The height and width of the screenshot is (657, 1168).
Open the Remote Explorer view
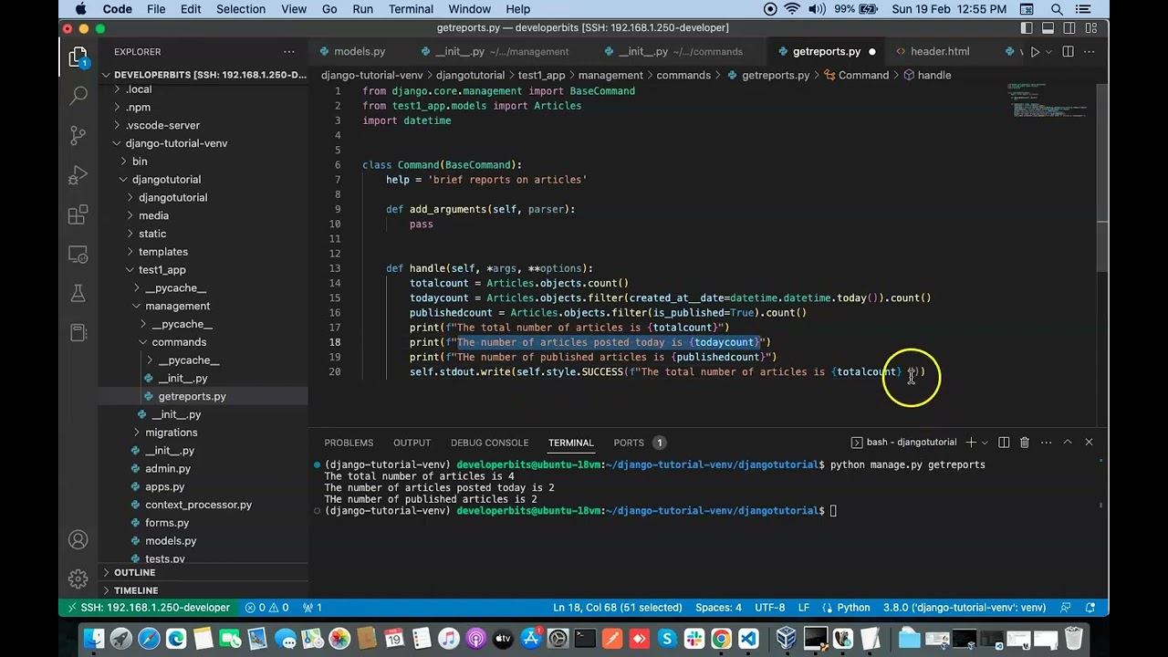(78, 255)
